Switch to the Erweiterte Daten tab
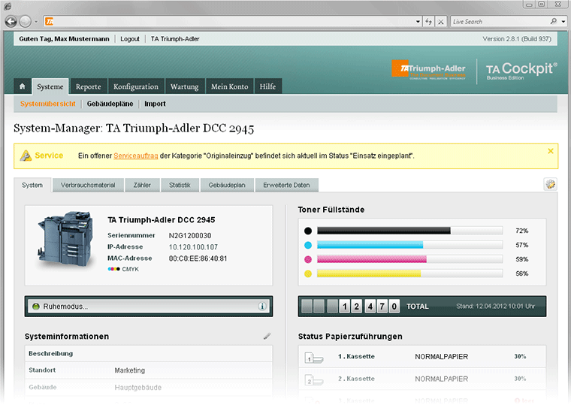Screen dimensions: 571x417 (x=286, y=185)
